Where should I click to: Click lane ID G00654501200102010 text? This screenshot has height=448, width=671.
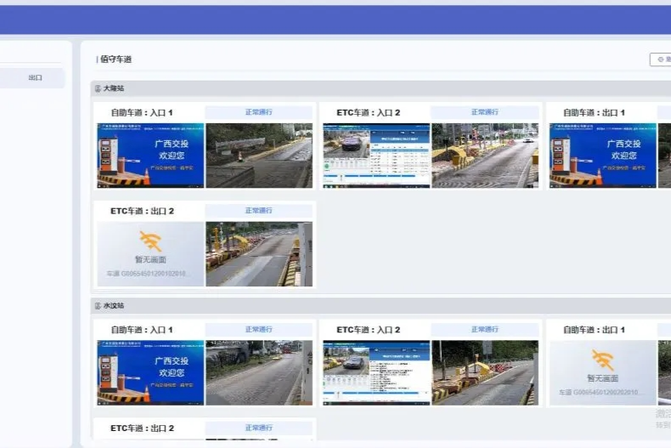pyautogui.click(x=146, y=273)
